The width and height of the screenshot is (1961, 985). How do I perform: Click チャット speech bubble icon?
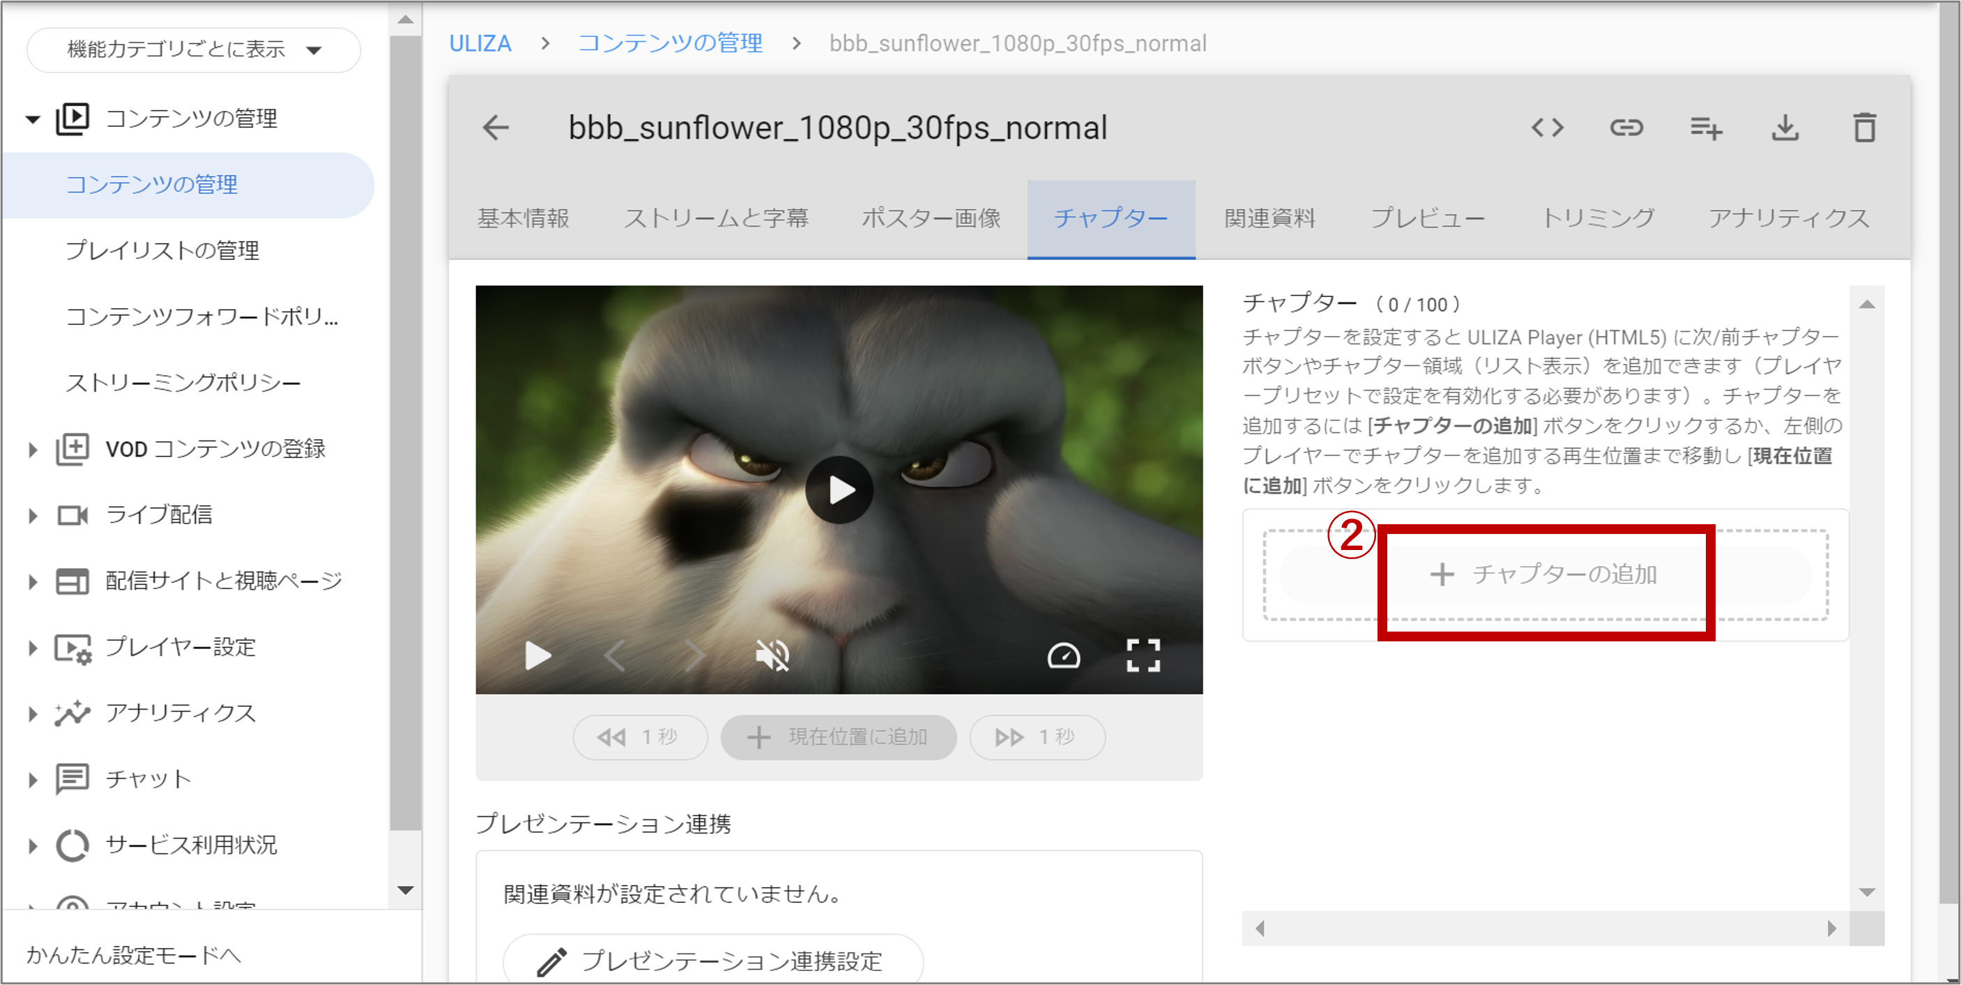tap(73, 779)
